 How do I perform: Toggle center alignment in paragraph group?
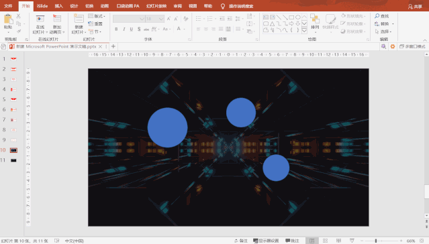pyautogui.click(x=206, y=29)
